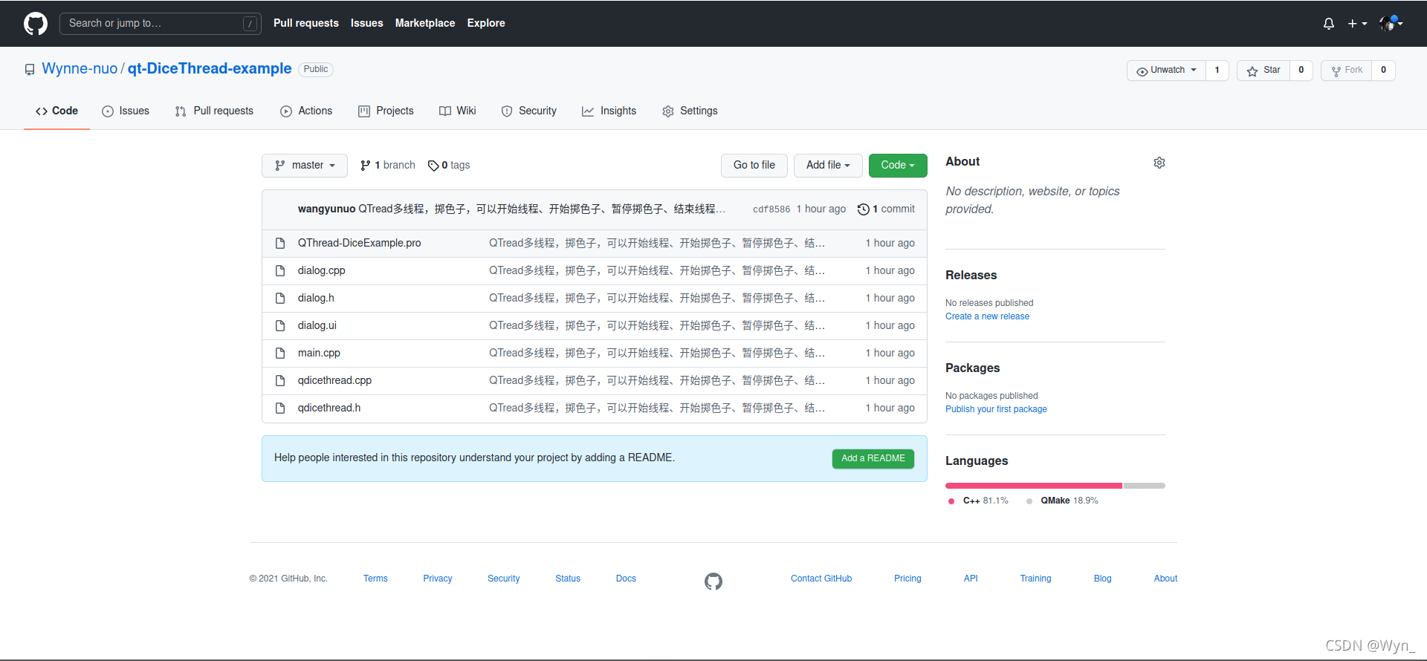This screenshot has width=1427, height=661.
Task: Open the plus create-new dropdown in header
Action: 1357,24
